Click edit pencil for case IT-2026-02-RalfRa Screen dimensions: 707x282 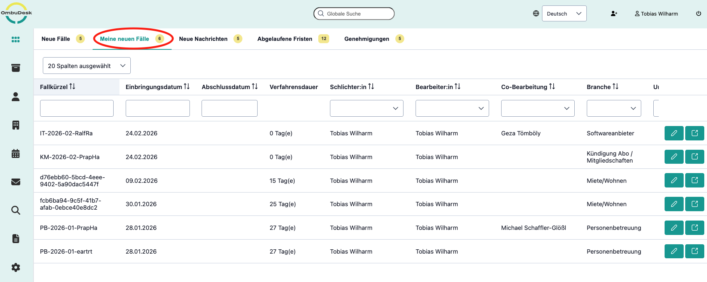(674, 133)
